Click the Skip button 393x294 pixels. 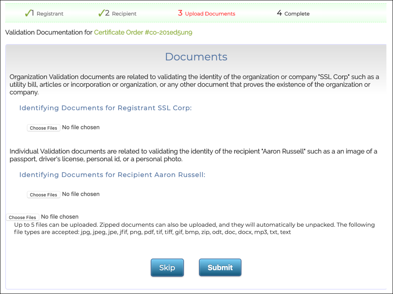167,268
